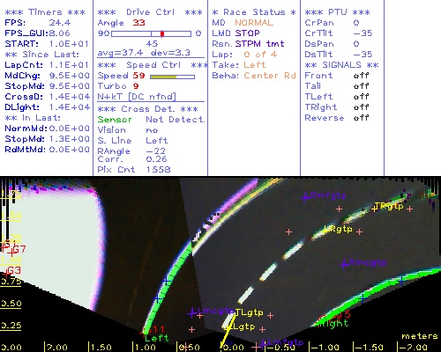The height and width of the screenshot is (352, 441).
Task: Click the yellow LLgtp marker label
Action: point(242,326)
